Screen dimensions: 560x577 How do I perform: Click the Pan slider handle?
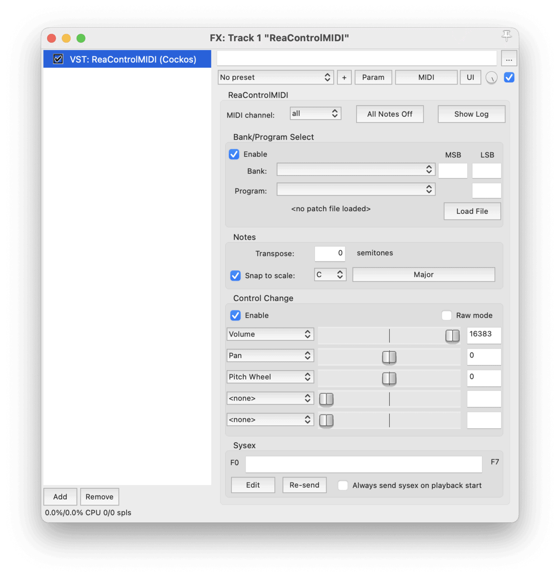pyautogui.click(x=389, y=357)
